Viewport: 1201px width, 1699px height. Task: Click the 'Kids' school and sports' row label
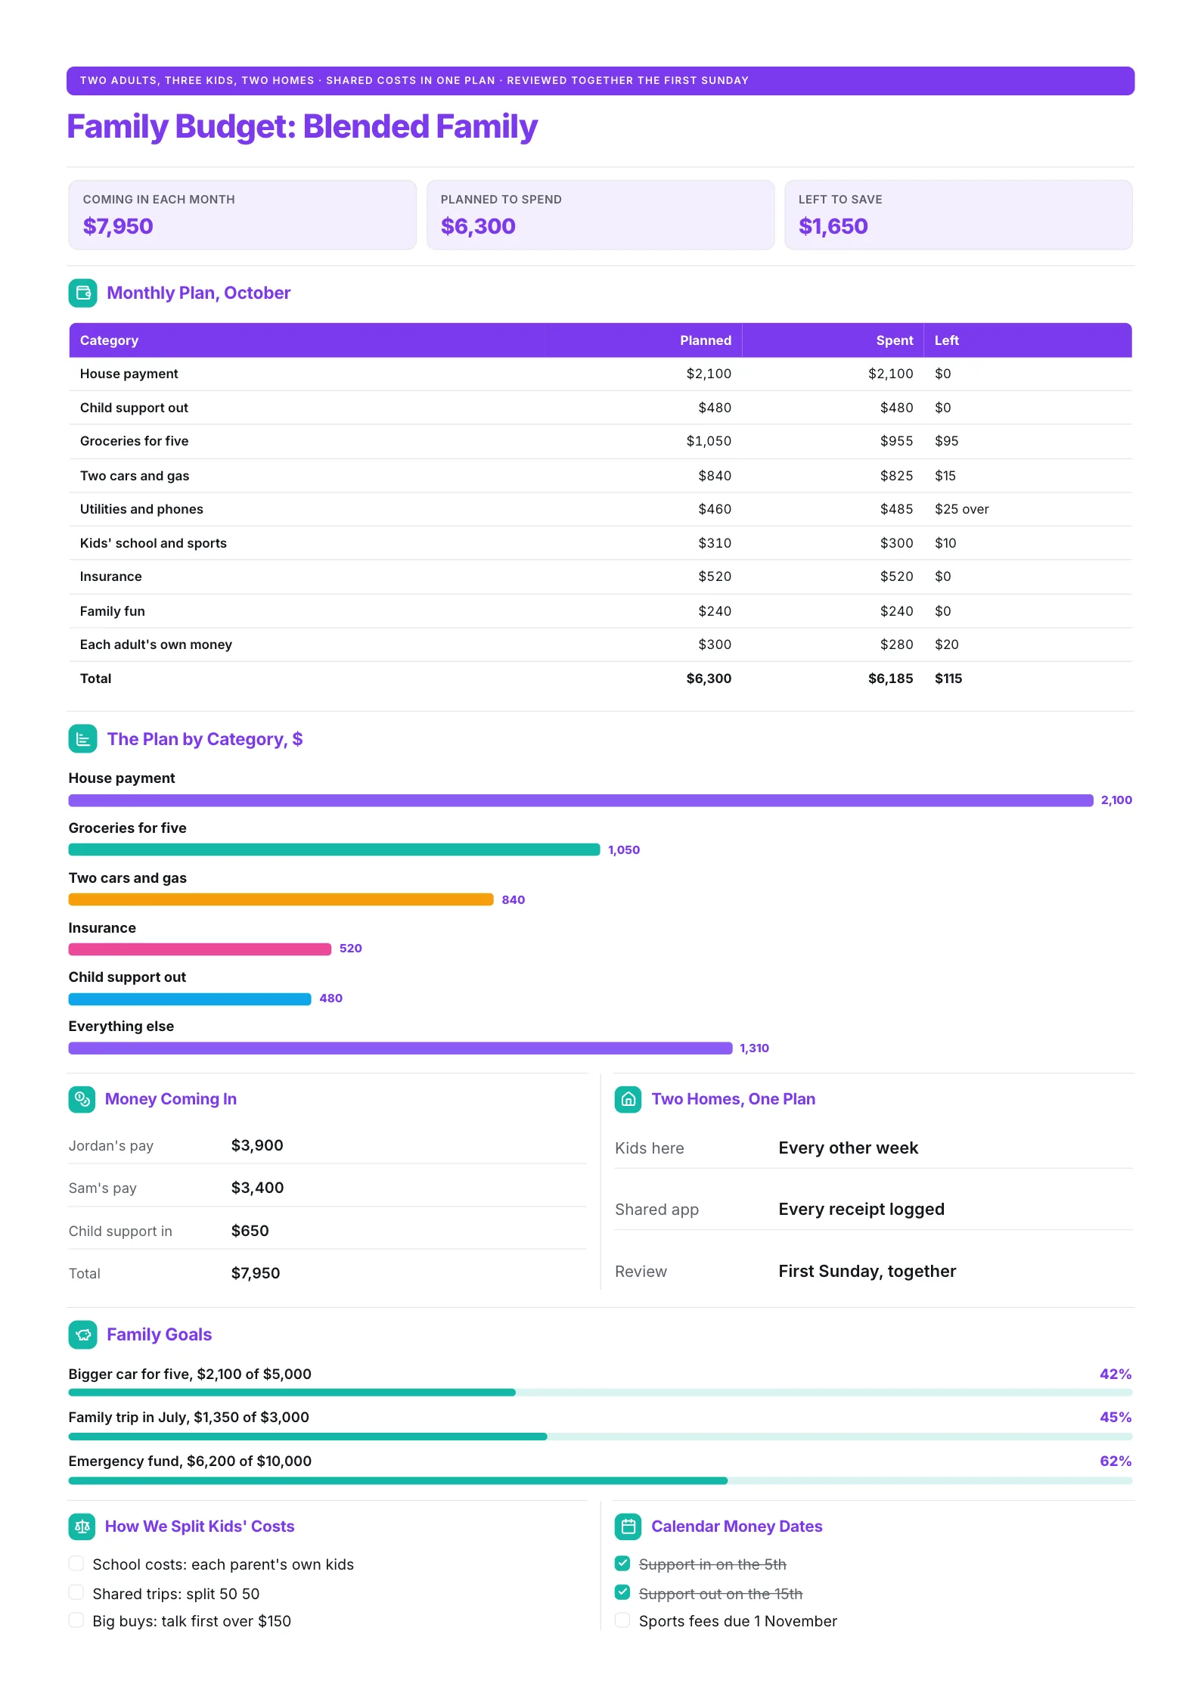154,543
